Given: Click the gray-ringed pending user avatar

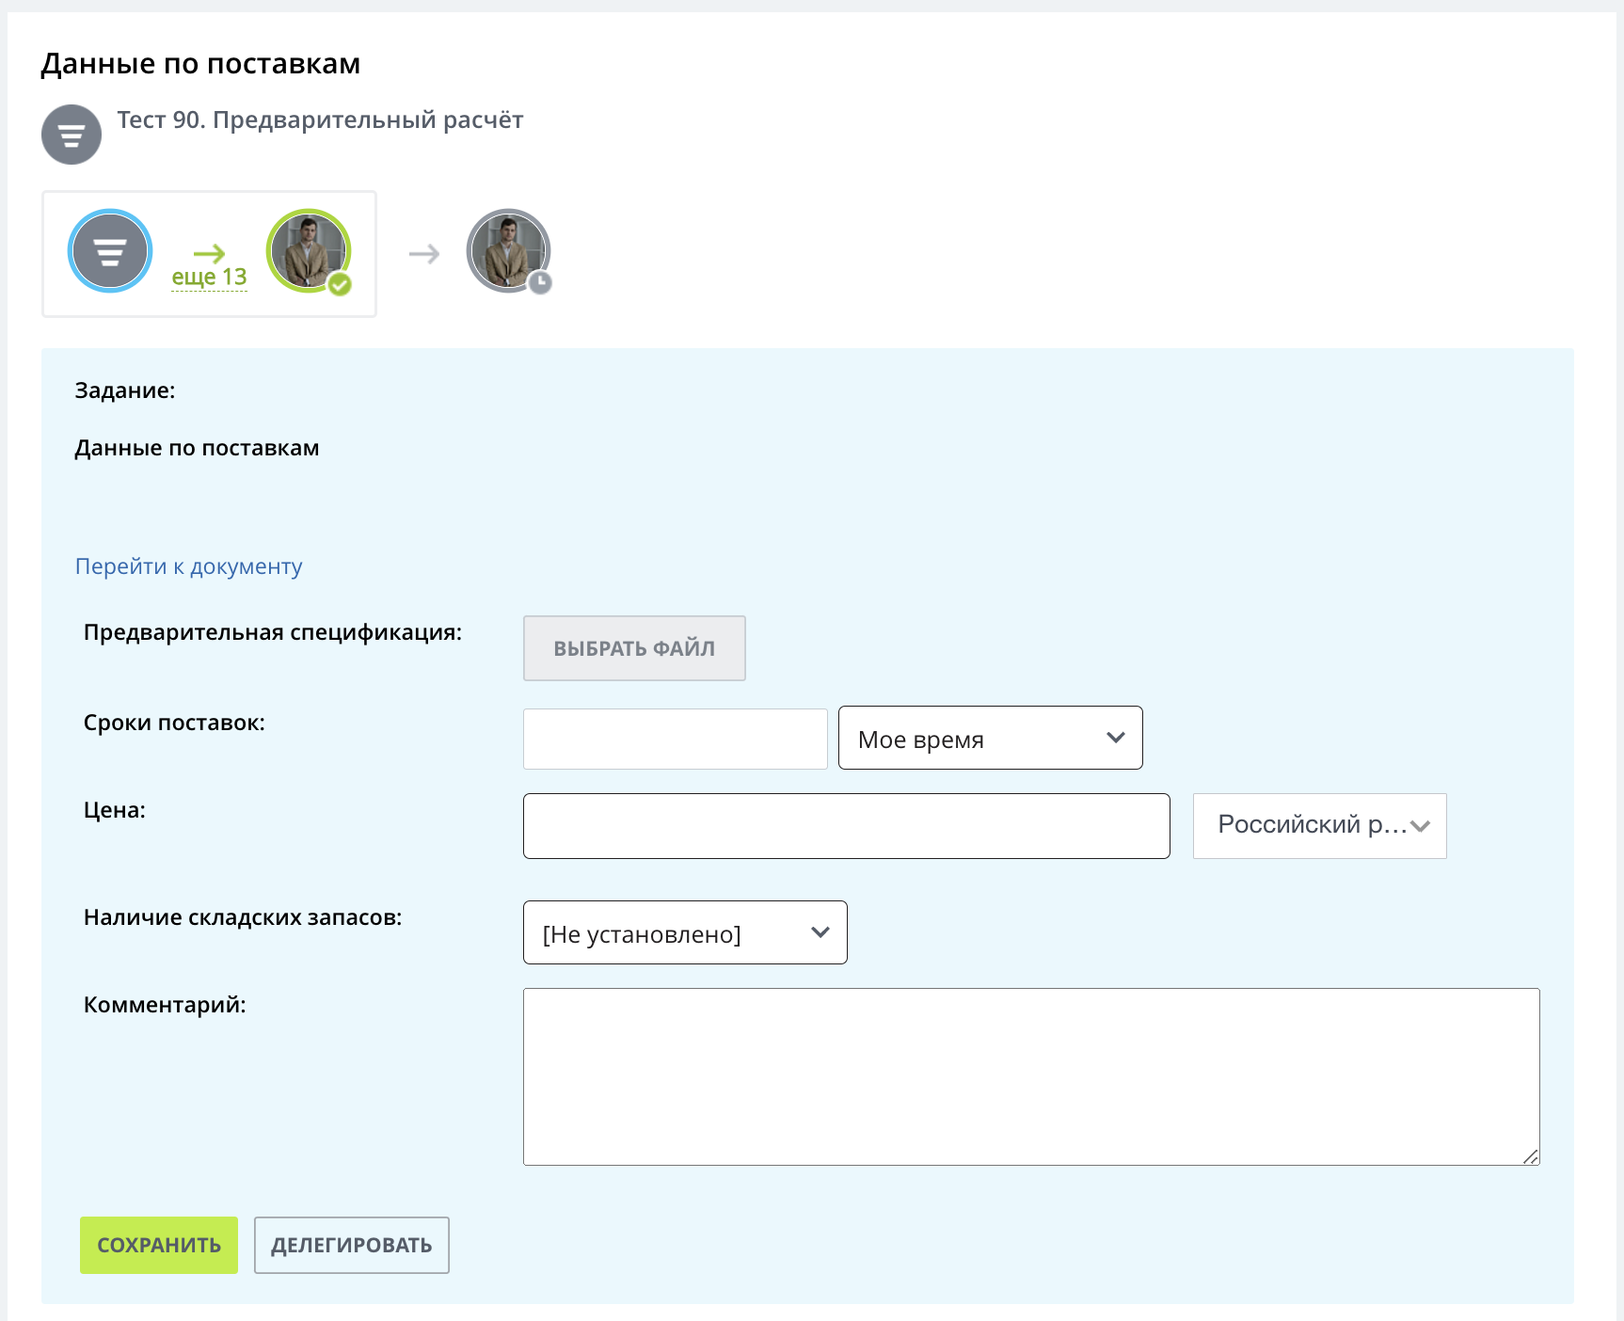Looking at the screenshot, I should [x=507, y=249].
